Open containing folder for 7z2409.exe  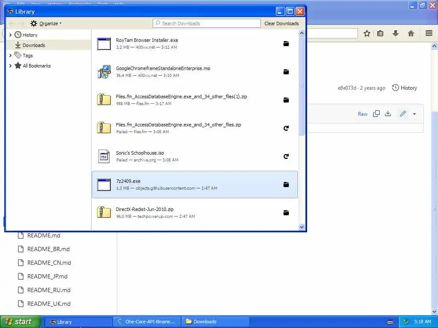click(286, 184)
